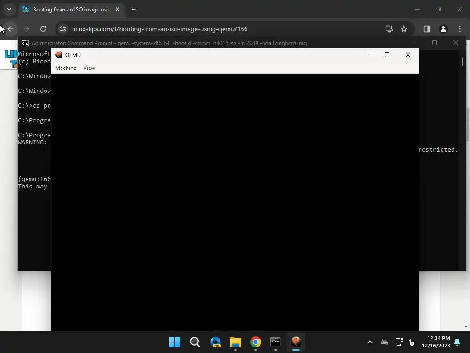Click the "WARNING:" line in Command Prompt
This screenshot has width=470, height=353.
[x=33, y=142]
